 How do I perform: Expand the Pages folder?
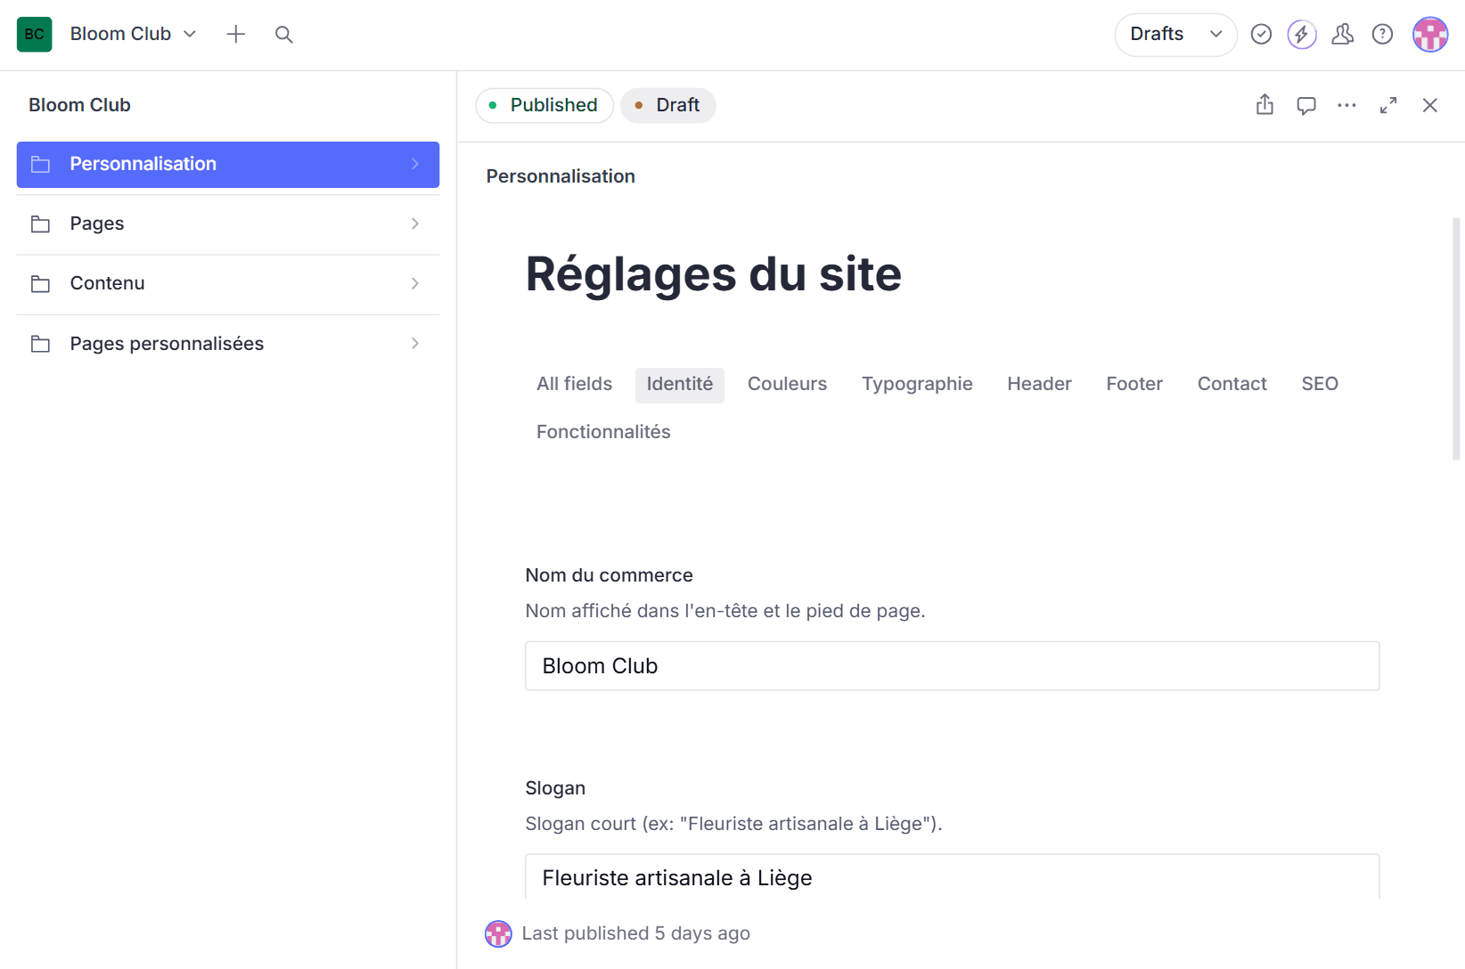click(x=227, y=224)
